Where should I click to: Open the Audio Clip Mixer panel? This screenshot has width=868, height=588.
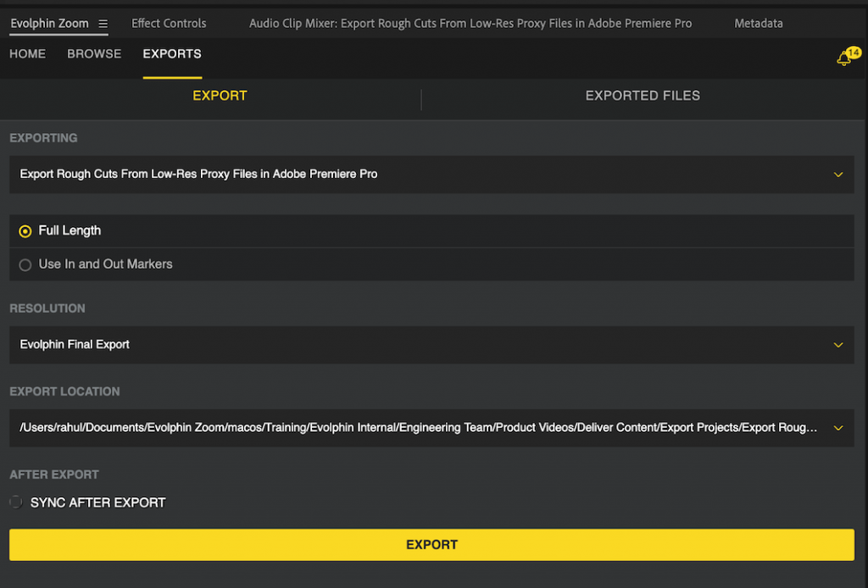click(x=470, y=23)
